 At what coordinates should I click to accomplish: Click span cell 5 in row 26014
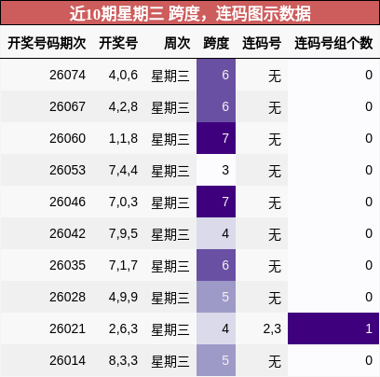[x=216, y=360]
